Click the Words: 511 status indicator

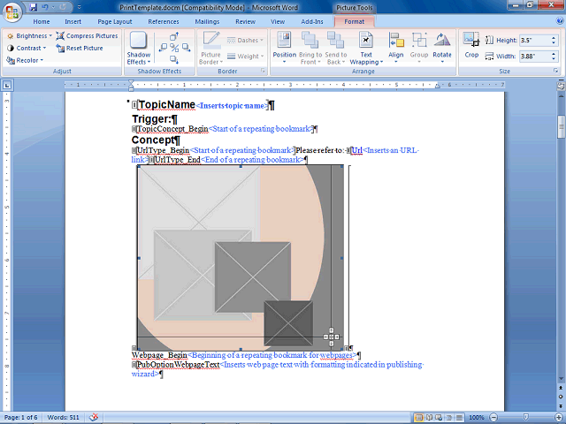pos(63,417)
